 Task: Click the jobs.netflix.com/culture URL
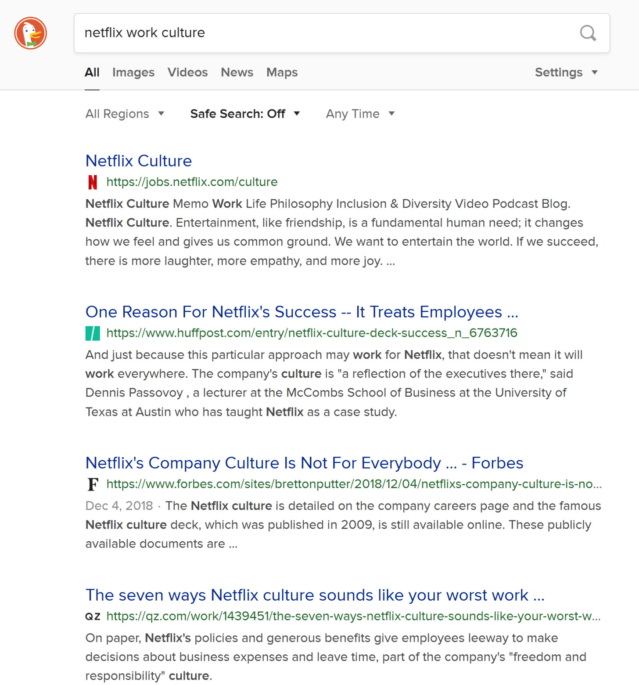(192, 182)
